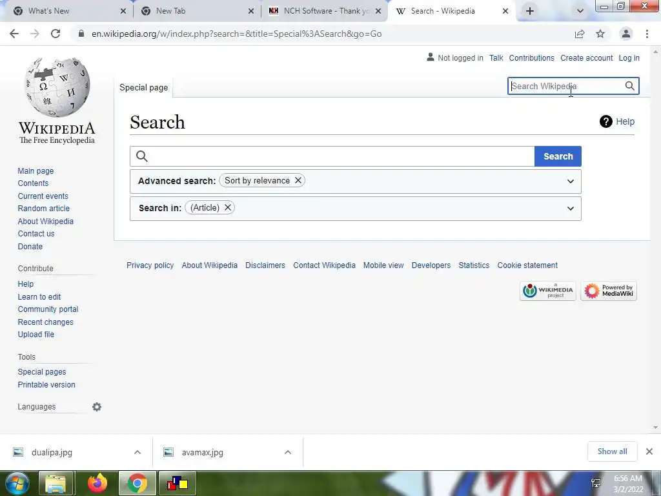The width and height of the screenshot is (661, 496).
Task: Open the Cookie statement footer link
Action: (x=527, y=265)
